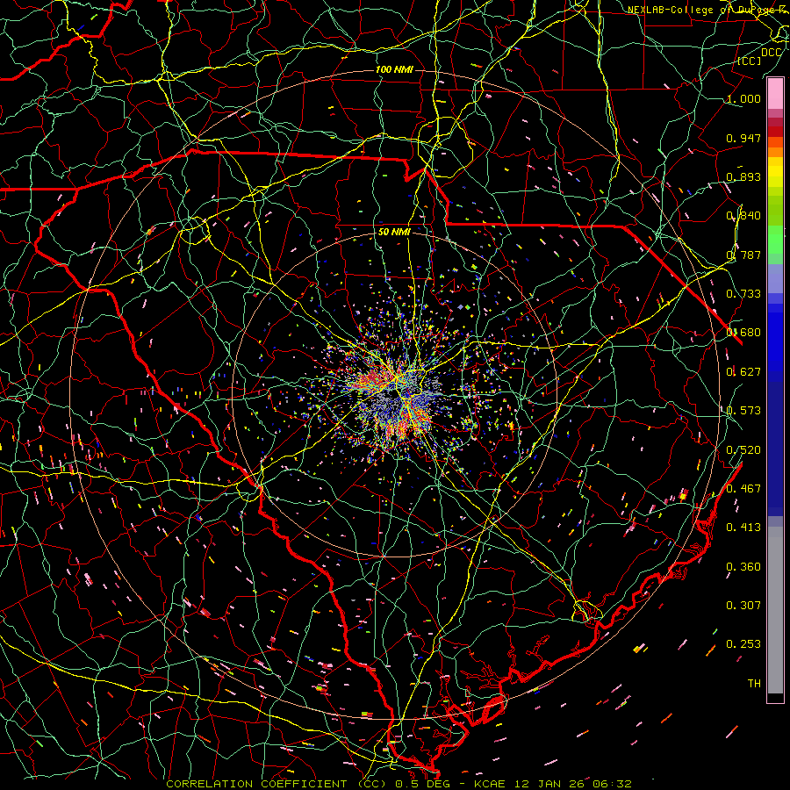This screenshot has width=790, height=790.
Task: Click the 0.840 legend value
Action: 743,216
